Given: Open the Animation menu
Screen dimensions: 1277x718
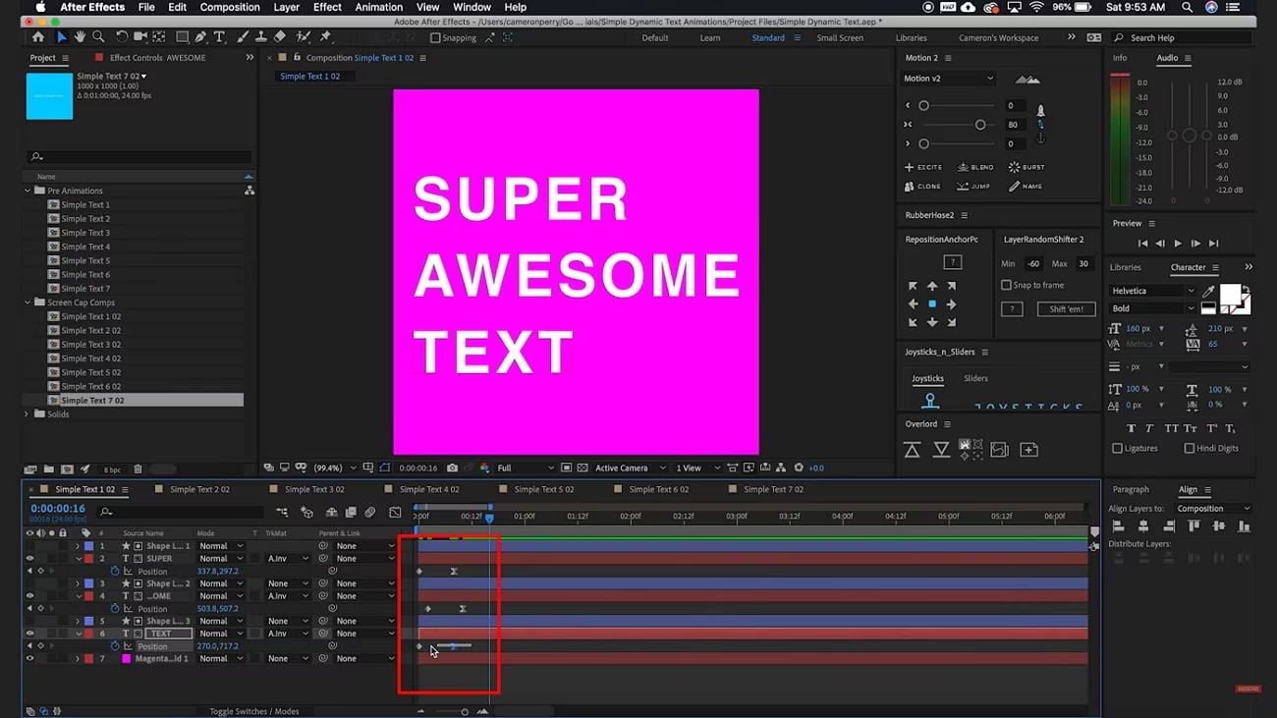Looking at the screenshot, I should (x=378, y=7).
